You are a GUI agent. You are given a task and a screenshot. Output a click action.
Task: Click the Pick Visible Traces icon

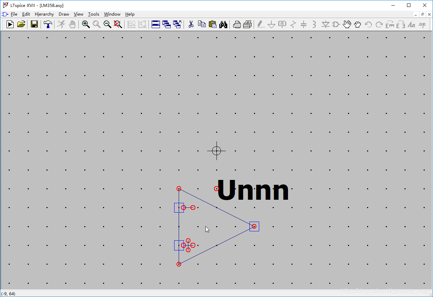142,24
